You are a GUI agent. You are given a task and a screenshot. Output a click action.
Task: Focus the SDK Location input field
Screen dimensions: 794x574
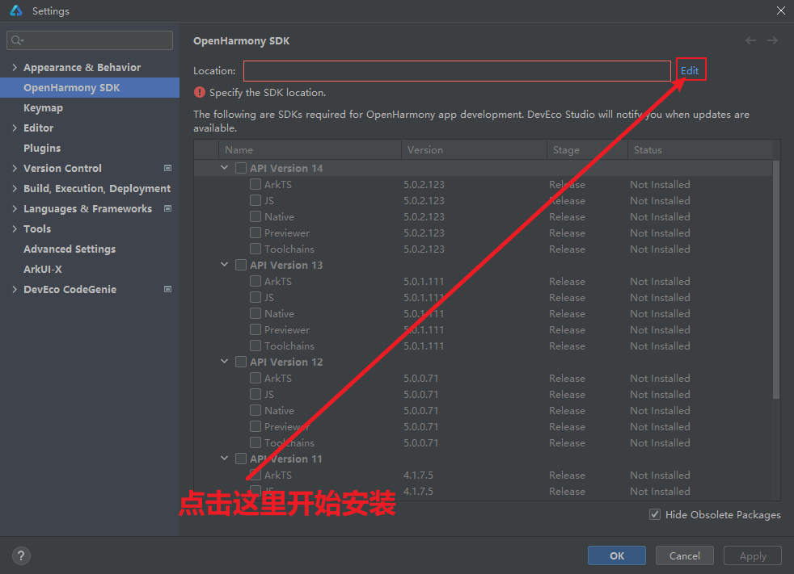coord(458,71)
